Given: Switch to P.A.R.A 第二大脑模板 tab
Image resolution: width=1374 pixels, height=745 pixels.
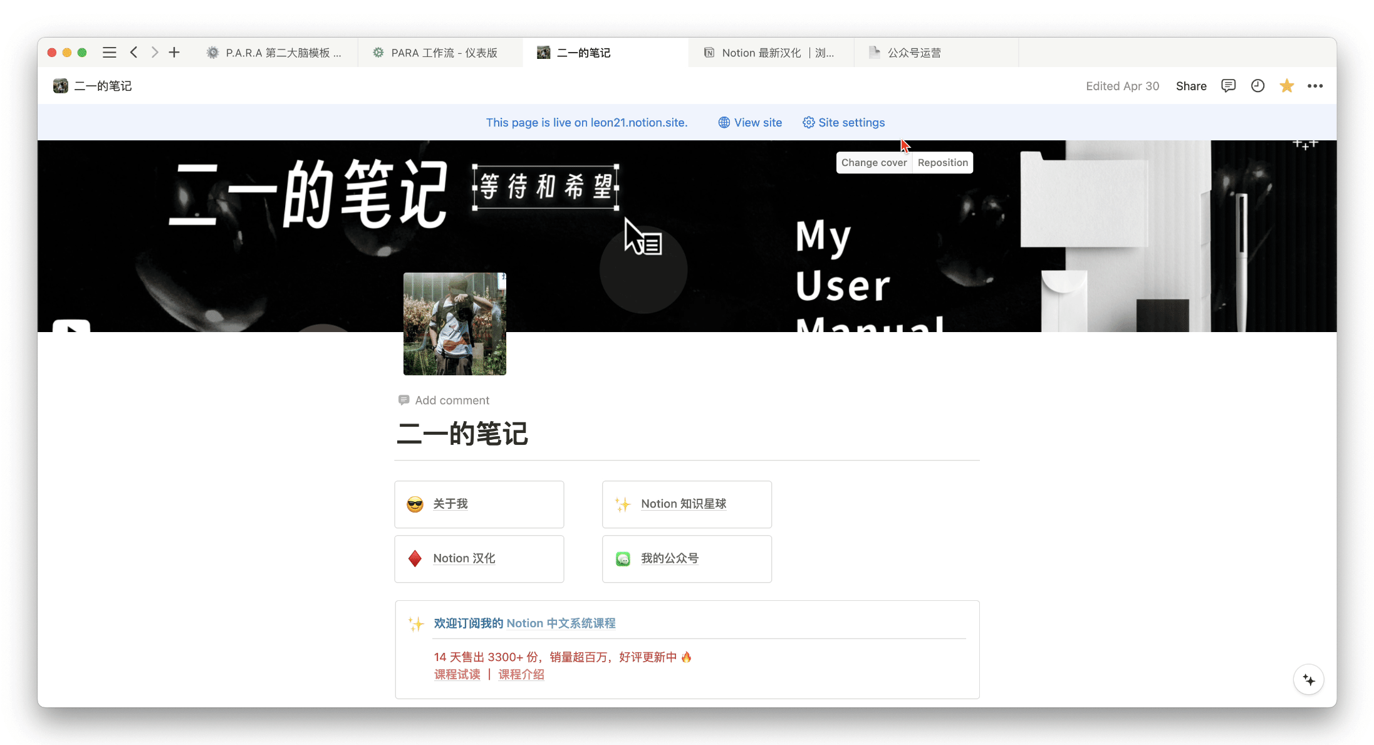Looking at the screenshot, I should tap(274, 53).
